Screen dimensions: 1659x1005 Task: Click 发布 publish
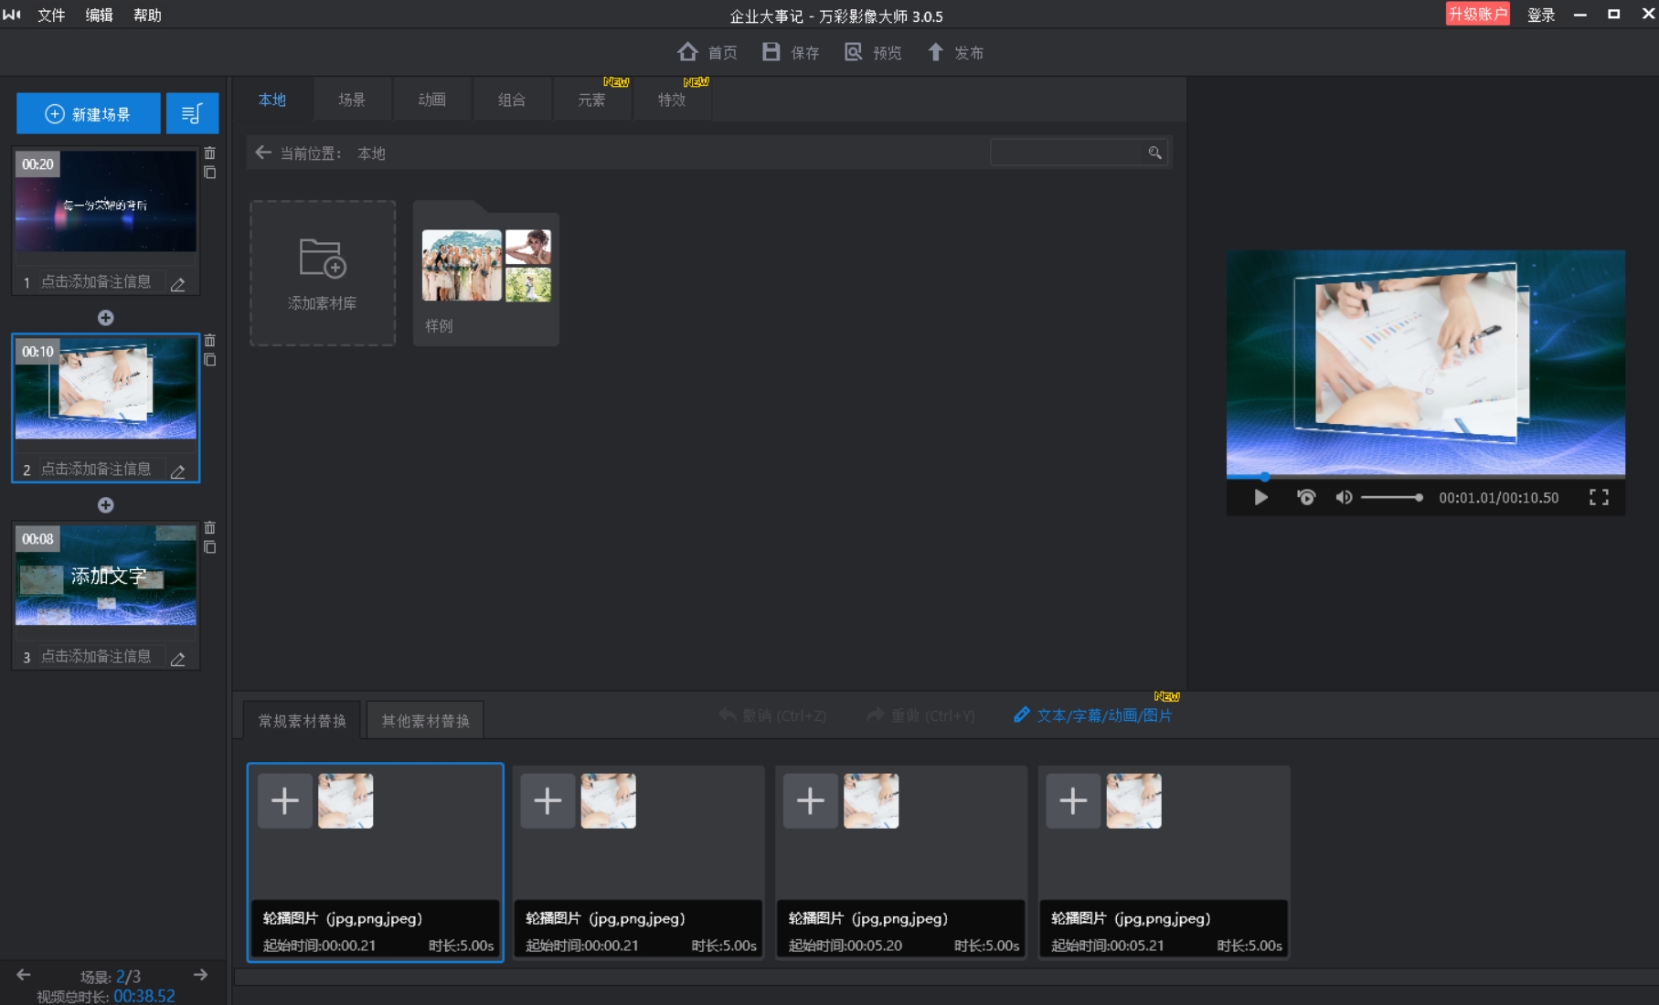pos(955,52)
